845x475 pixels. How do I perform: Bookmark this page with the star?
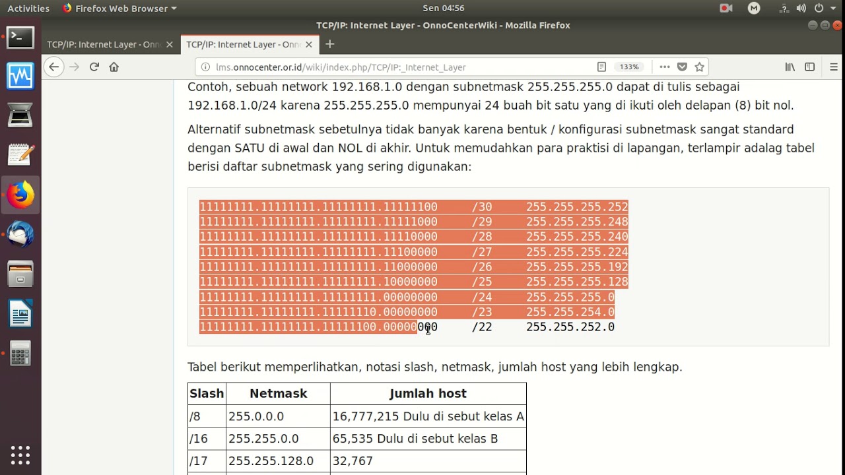(700, 67)
